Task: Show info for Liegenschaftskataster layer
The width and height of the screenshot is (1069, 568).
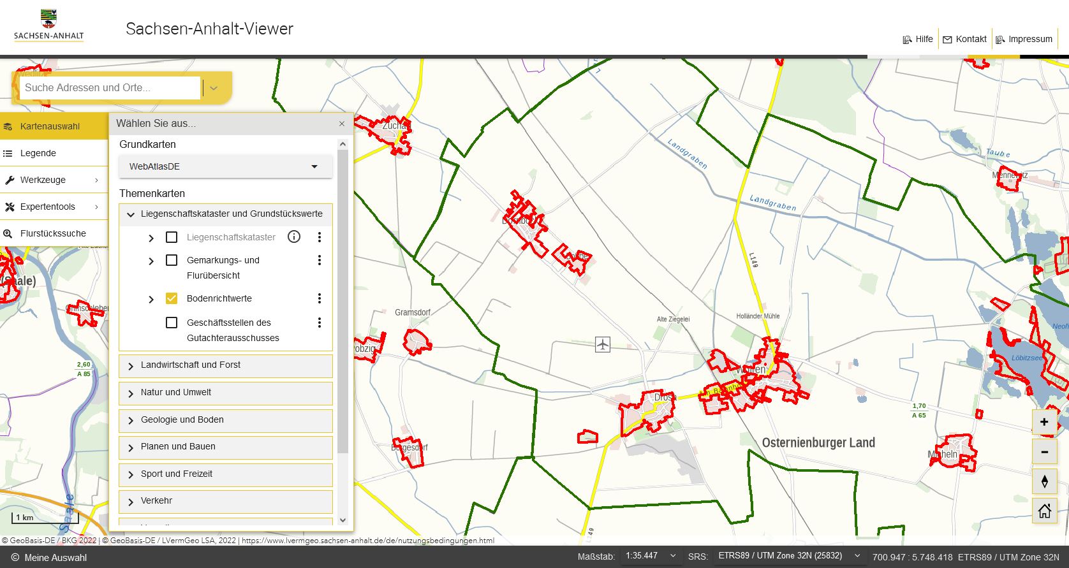Action: 294,237
